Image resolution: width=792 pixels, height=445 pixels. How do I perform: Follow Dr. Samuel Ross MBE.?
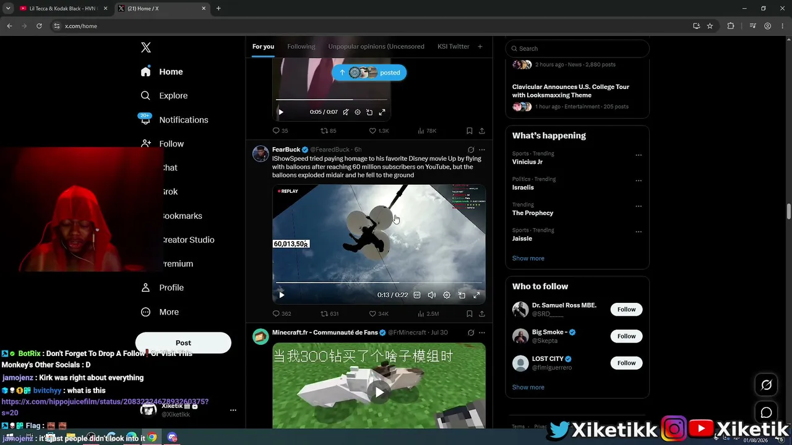click(626, 310)
